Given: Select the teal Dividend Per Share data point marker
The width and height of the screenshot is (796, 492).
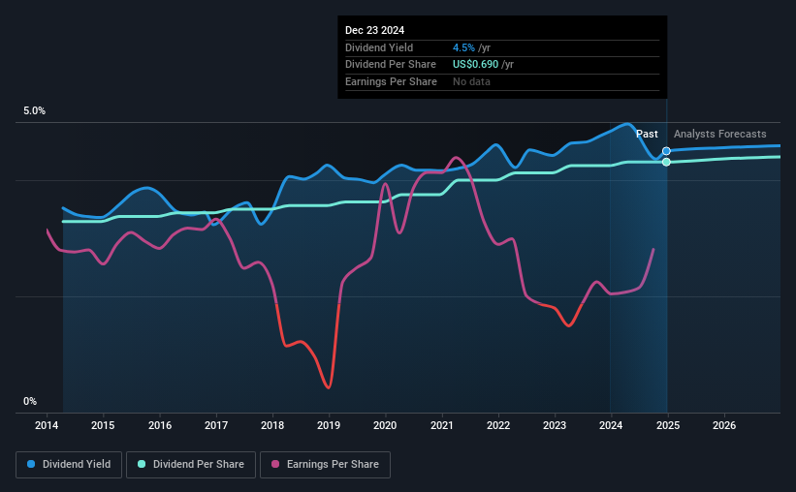Looking at the screenshot, I should (x=666, y=162).
